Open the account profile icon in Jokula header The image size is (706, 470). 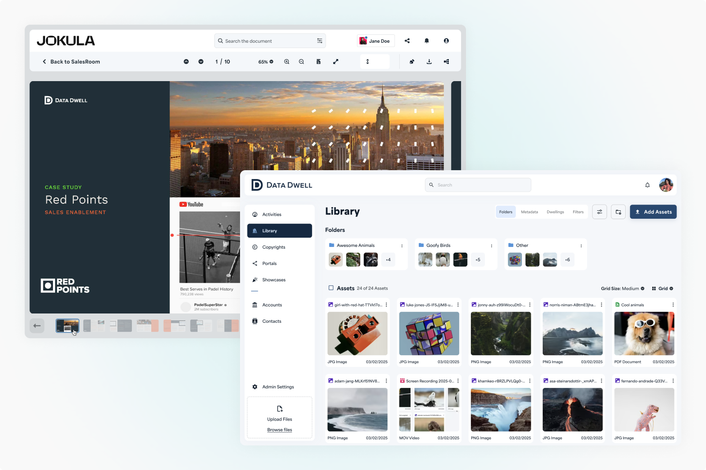tap(446, 41)
